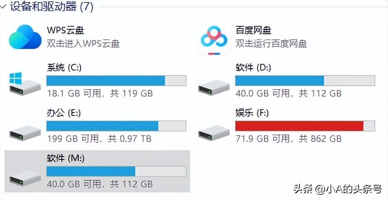Click the 双击运行百度网盘 description text

click(x=271, y=44)
